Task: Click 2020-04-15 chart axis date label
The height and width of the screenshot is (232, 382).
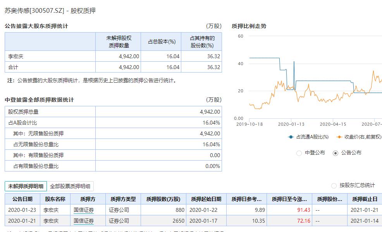Action: coord(333,124)
